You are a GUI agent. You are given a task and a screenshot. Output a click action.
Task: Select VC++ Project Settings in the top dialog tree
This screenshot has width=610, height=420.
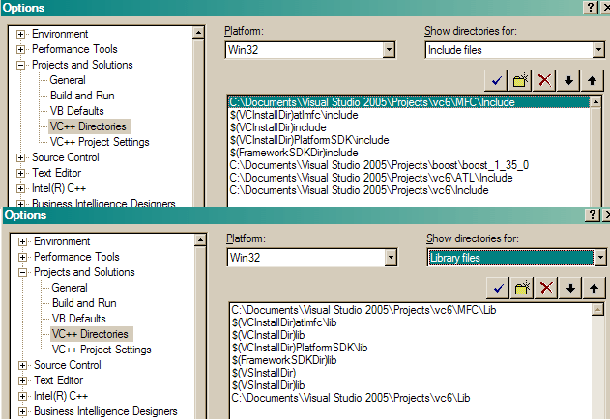pyautogui.click(x=100, y=142)
